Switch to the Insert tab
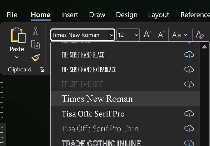 pos(70,15)
